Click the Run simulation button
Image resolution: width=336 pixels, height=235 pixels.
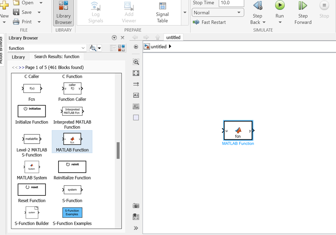[280, 6]
